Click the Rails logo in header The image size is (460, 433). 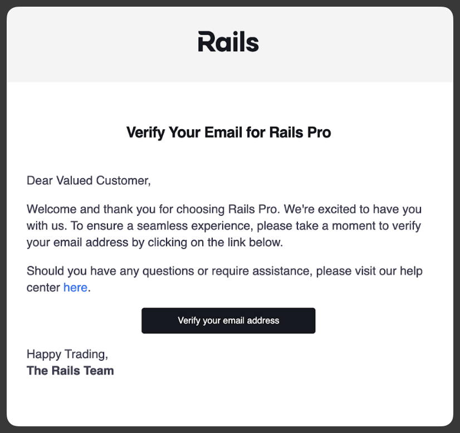pos(228,42)
